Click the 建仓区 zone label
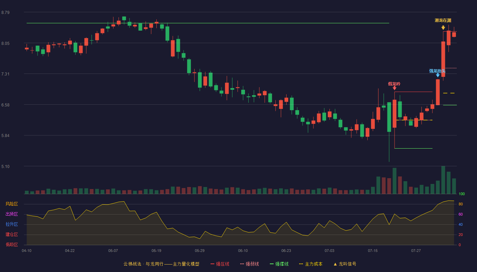Image resolution: width=477 pixels, height=272 pixels. click(12, 235)
